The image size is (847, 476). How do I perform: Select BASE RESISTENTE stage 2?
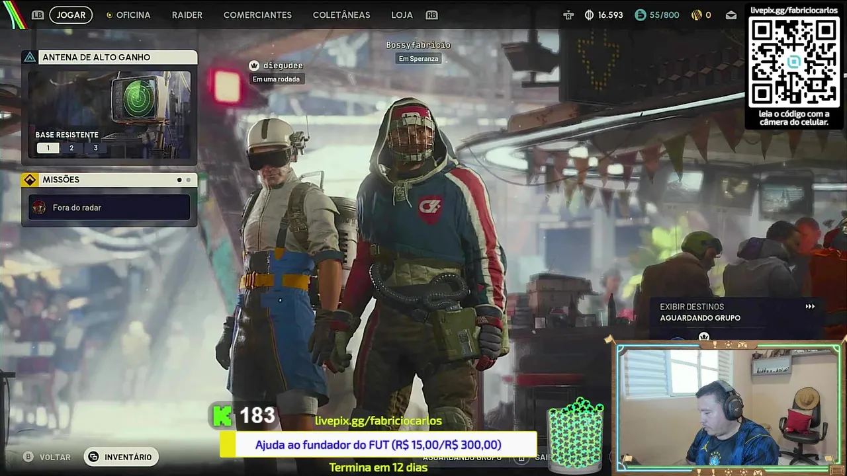(x=71, y=148)
